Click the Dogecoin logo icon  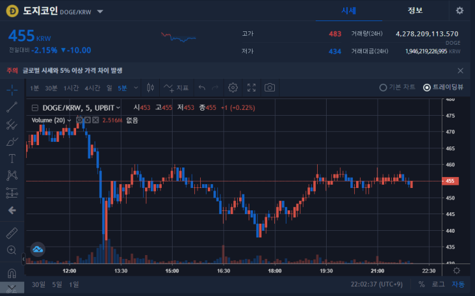click(x=12, y=11)
